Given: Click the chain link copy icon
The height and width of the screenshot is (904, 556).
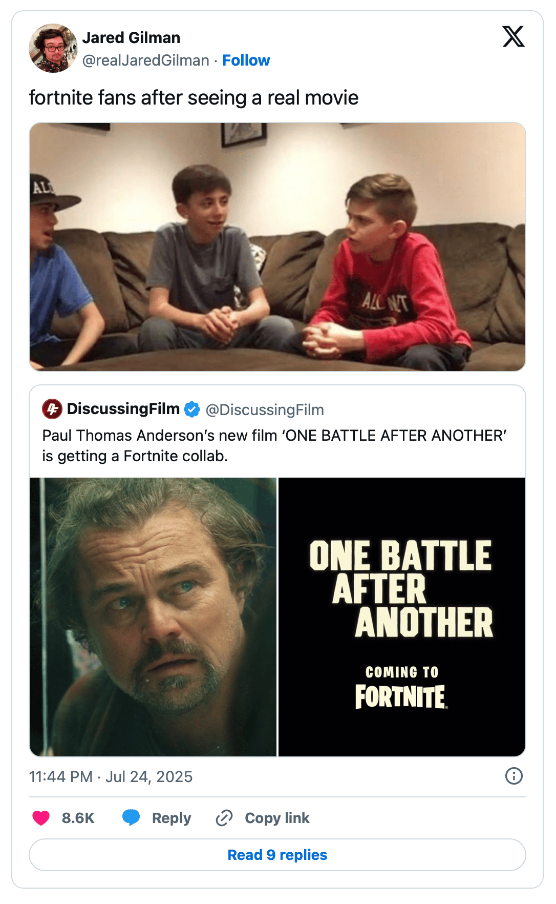Looking at the screenshot, I should [224, 818].
